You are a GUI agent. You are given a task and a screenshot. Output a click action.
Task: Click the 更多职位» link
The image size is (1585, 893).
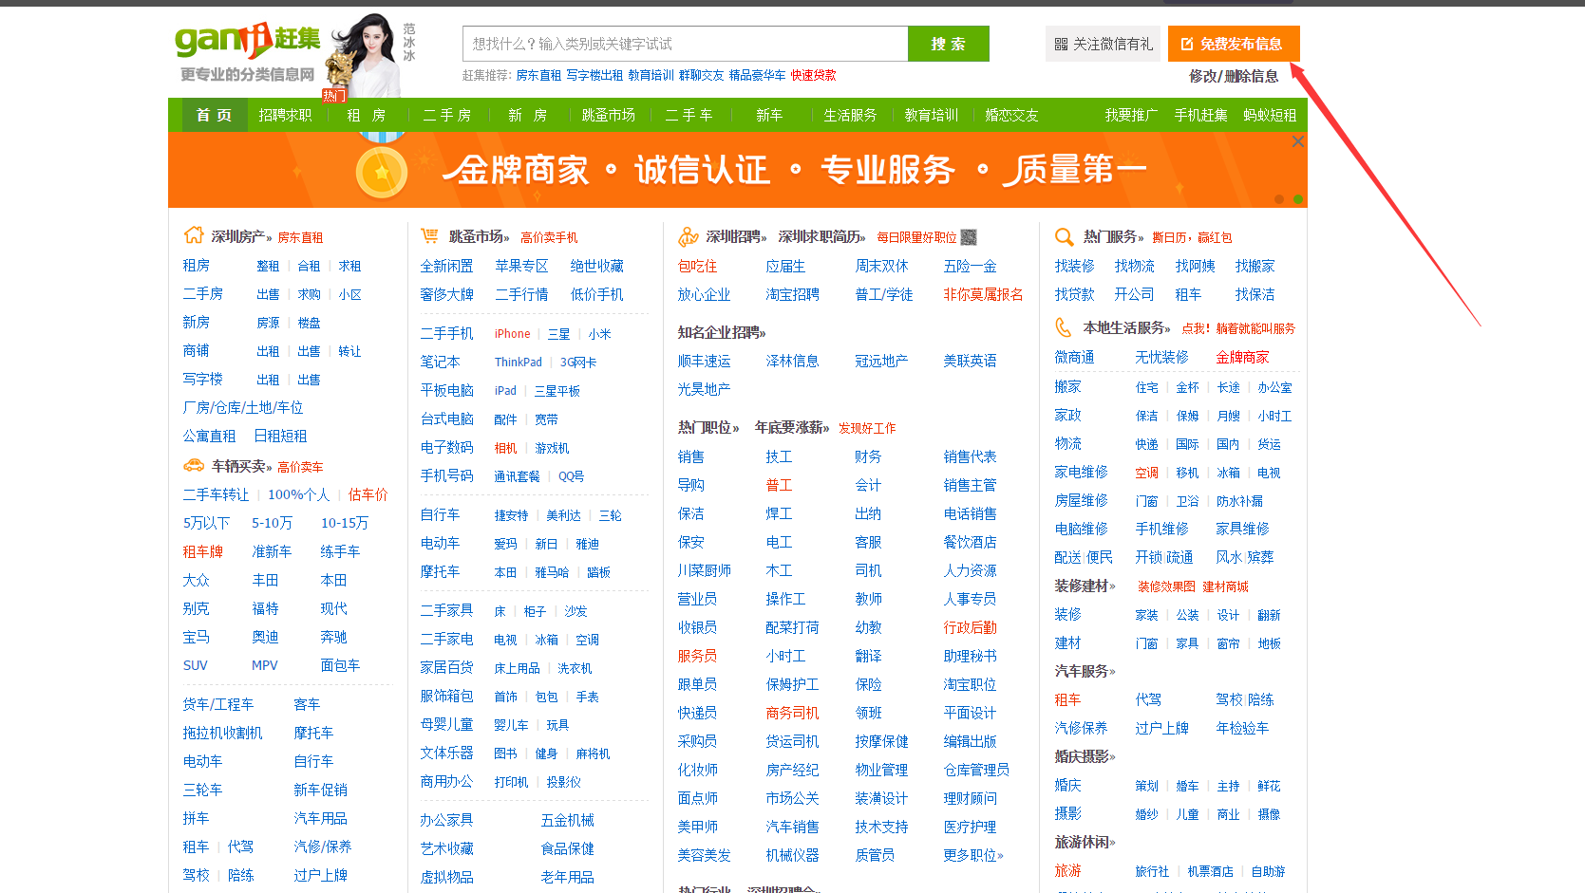click(x=973, y=856)
